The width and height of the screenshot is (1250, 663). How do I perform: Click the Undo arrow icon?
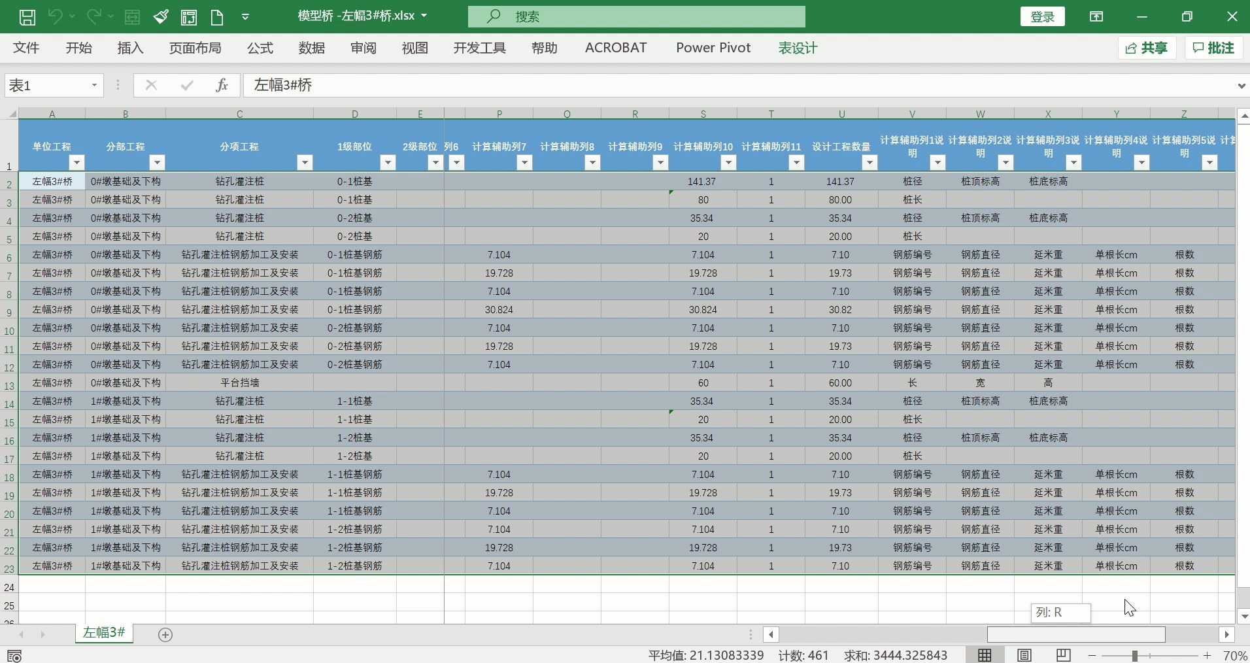55,17
